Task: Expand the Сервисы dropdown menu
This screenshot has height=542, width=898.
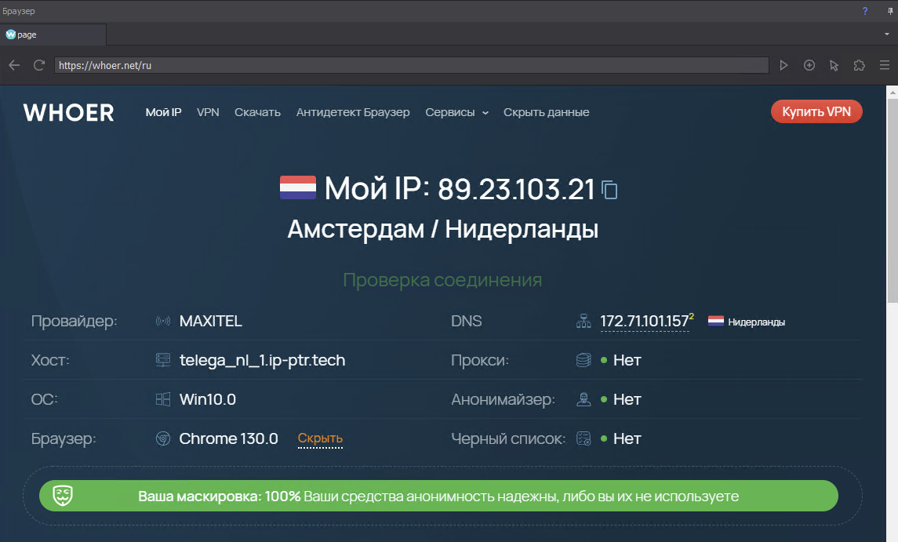Action: 456,112
